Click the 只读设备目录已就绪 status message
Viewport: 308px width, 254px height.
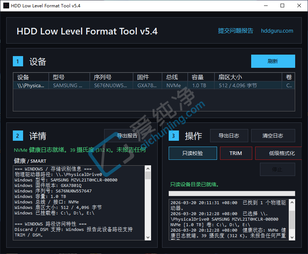pyautogui.click(x=194, y=184)
